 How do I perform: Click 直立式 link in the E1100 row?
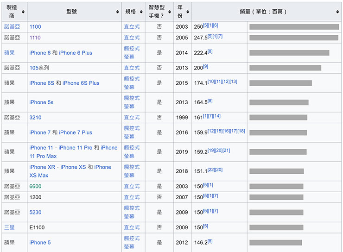click(132, 228)
